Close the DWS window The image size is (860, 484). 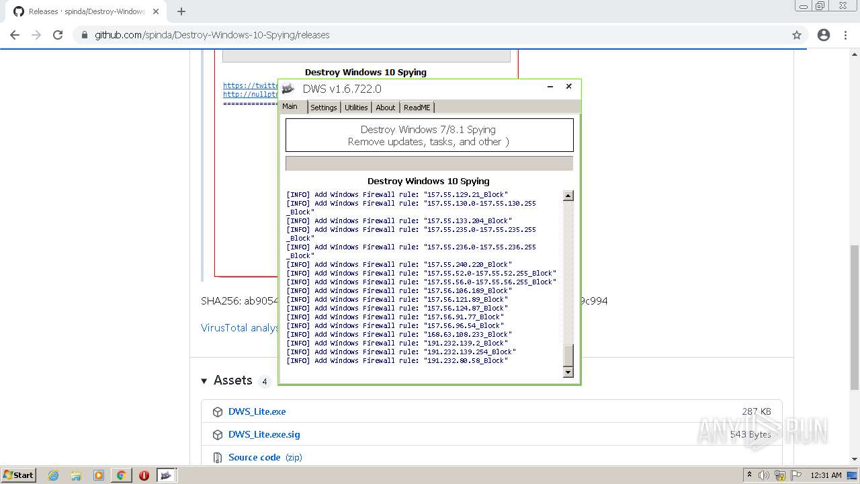(x=568, y=87)
